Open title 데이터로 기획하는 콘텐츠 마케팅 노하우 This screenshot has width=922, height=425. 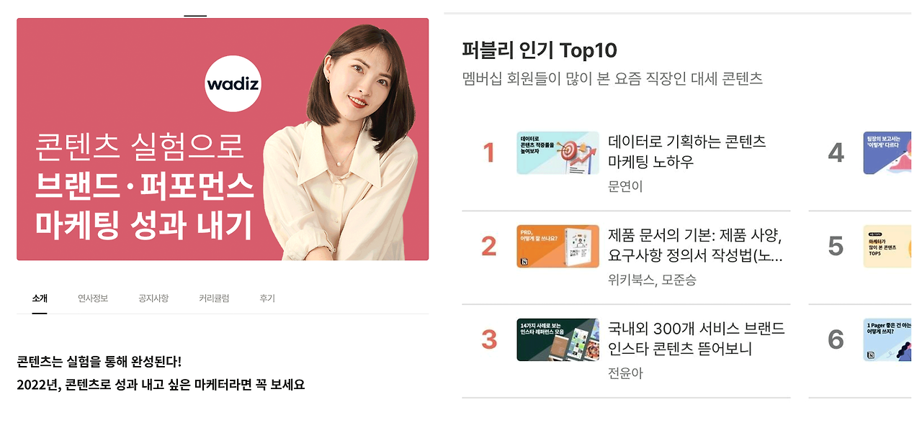[687, 152]
